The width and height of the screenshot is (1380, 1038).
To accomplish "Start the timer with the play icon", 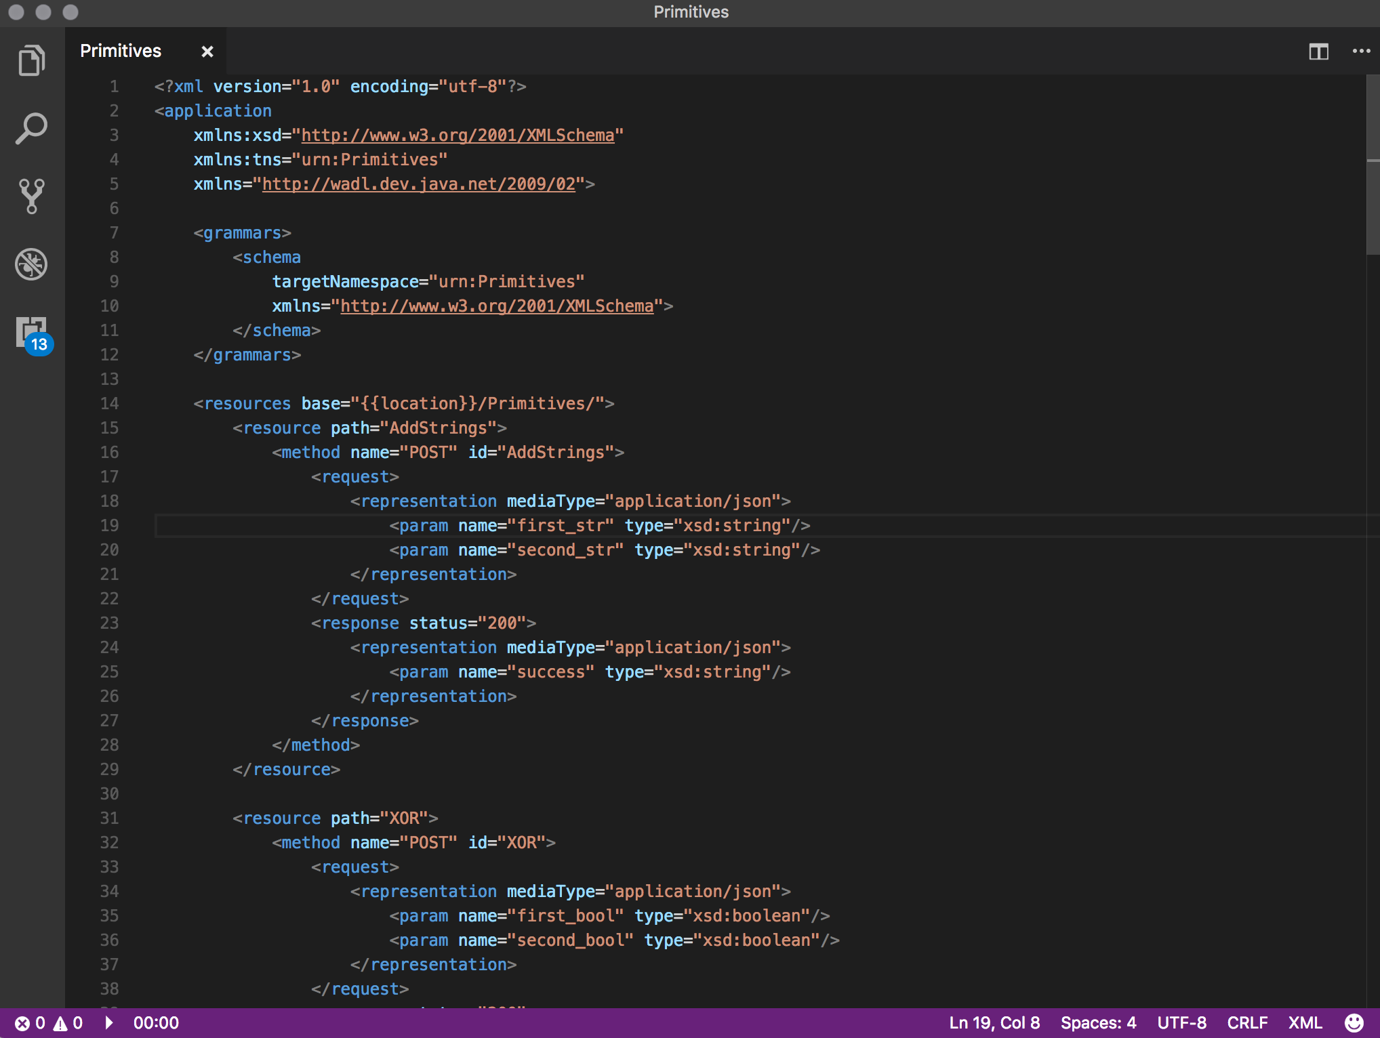I will click(108, 1023).
